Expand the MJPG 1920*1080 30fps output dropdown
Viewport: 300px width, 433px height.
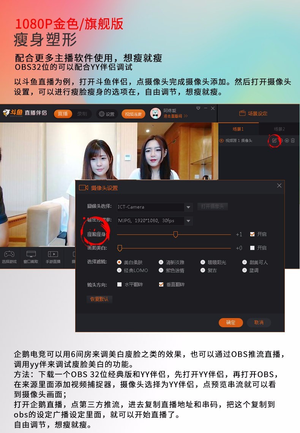click(x=188, y=221)
